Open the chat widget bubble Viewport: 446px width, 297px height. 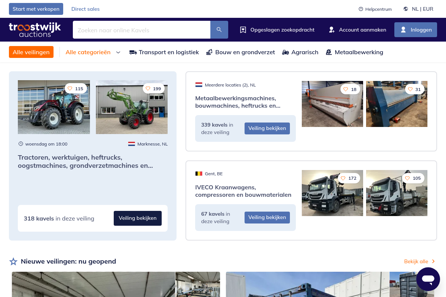[x=428, y=279]
